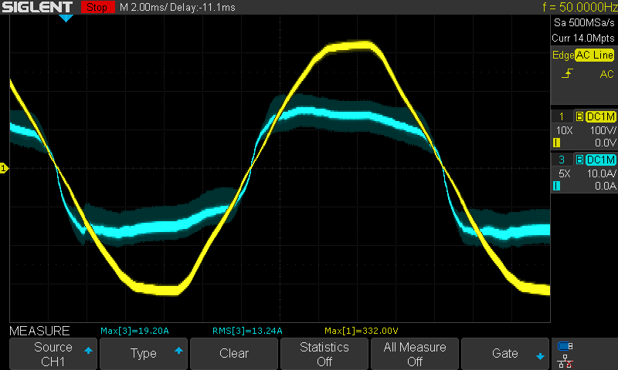Click the red Stop status indicator
The width and height of the screenshot is (618, 370).
(x=97, y=7)
